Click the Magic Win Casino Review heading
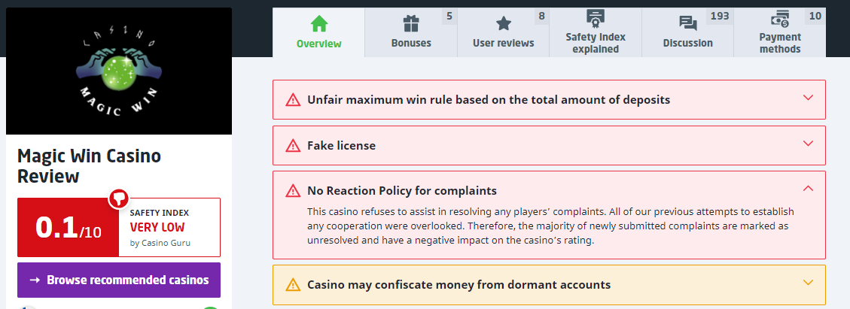 coord(89,166)
